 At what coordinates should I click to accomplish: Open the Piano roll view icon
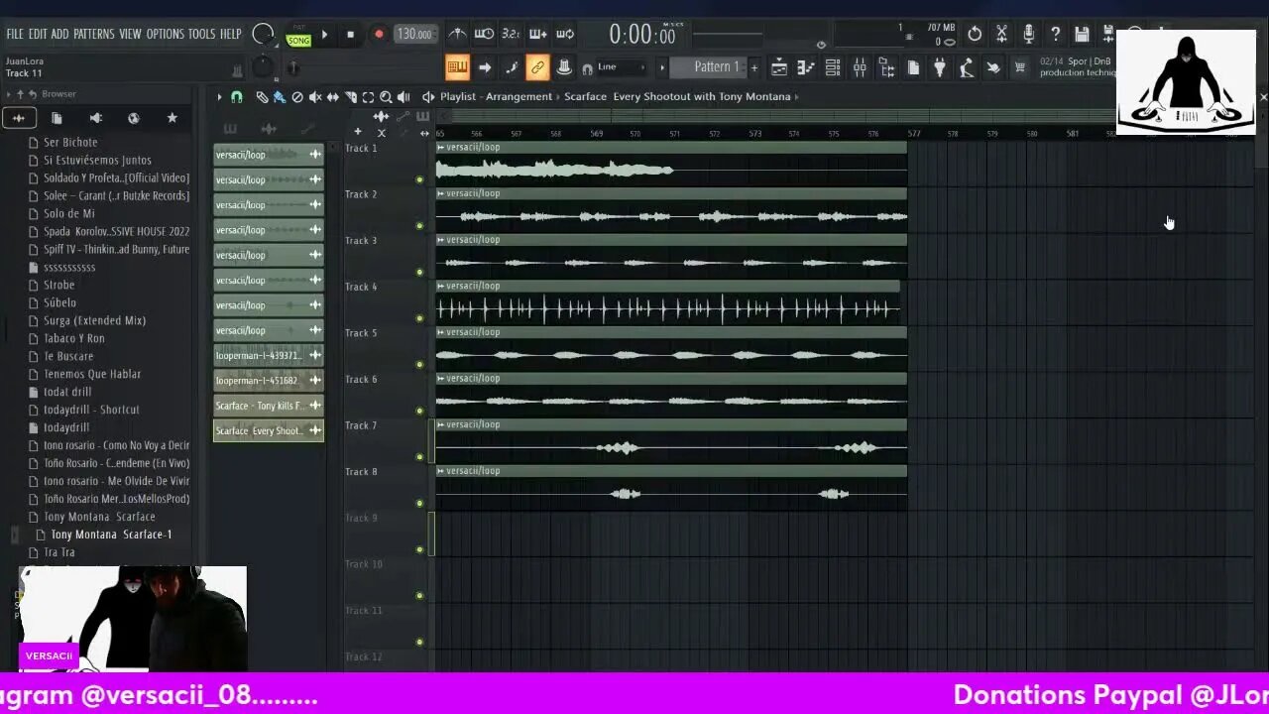click(x=806, y=67)
